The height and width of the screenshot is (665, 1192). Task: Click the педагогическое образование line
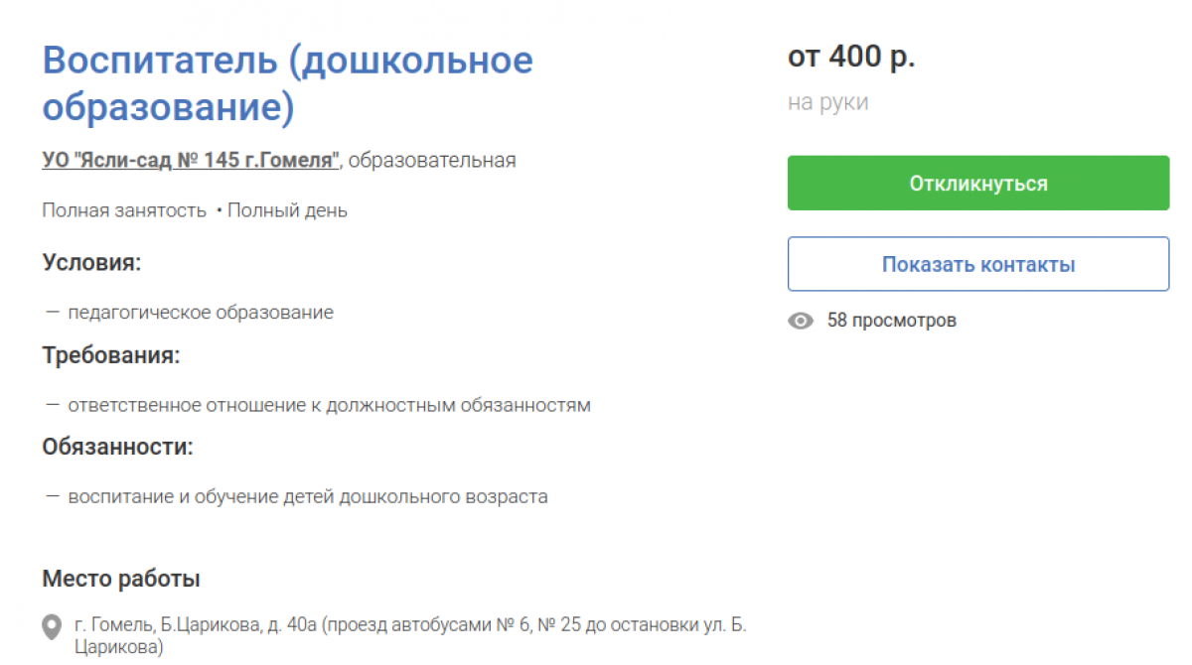click(x=201, y=313)
